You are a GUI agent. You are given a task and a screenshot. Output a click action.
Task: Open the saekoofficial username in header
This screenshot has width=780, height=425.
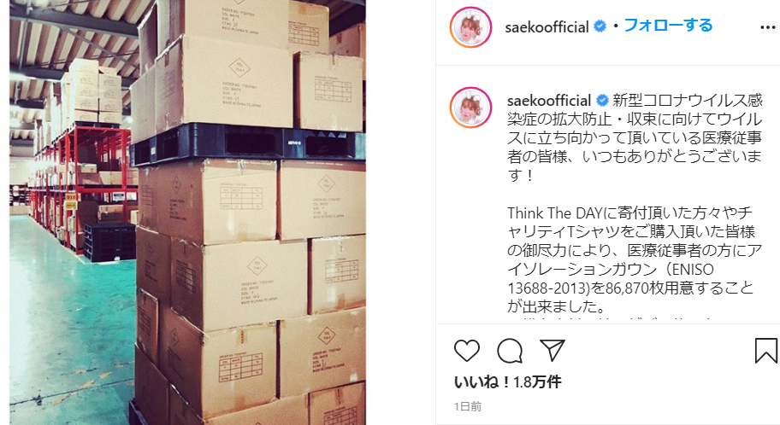[x=547, y=26]
